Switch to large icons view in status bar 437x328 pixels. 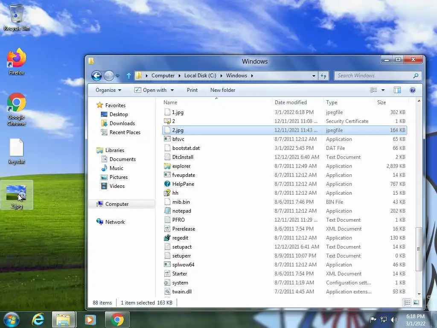[x=416, y=303]
